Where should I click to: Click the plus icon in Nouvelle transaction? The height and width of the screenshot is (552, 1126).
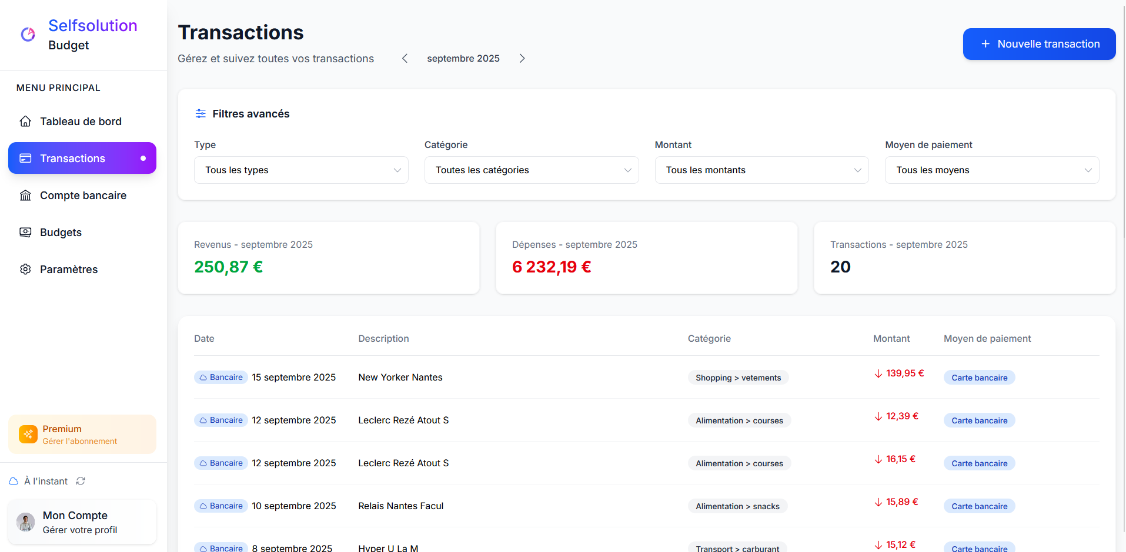click(x=985, y=44)
